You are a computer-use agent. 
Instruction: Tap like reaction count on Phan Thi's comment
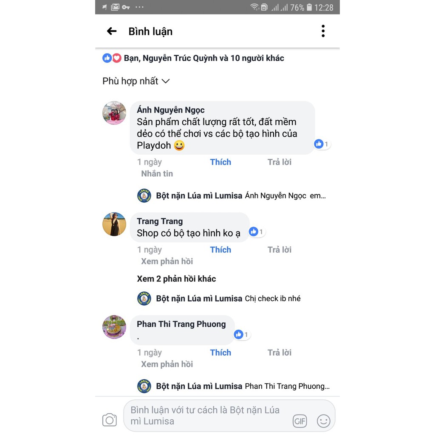coord(242,335)
